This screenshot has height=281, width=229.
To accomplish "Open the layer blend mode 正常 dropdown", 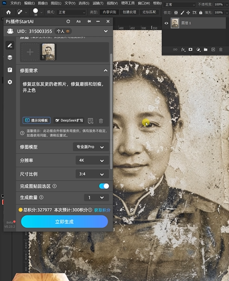I will tap(180, 4).
